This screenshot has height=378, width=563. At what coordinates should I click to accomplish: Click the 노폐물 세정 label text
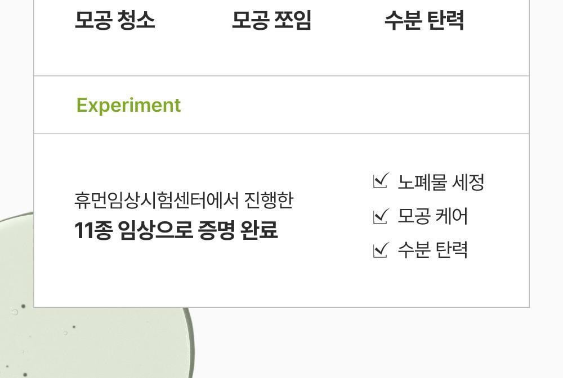441,182
